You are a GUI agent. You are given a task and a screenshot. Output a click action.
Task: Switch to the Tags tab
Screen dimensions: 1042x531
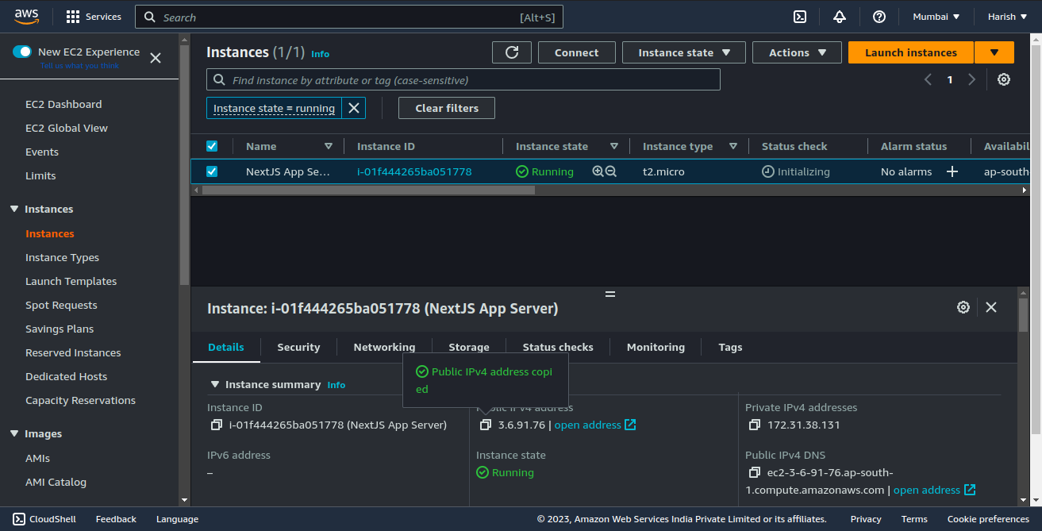pyautogui.click(x=730, y=347)
